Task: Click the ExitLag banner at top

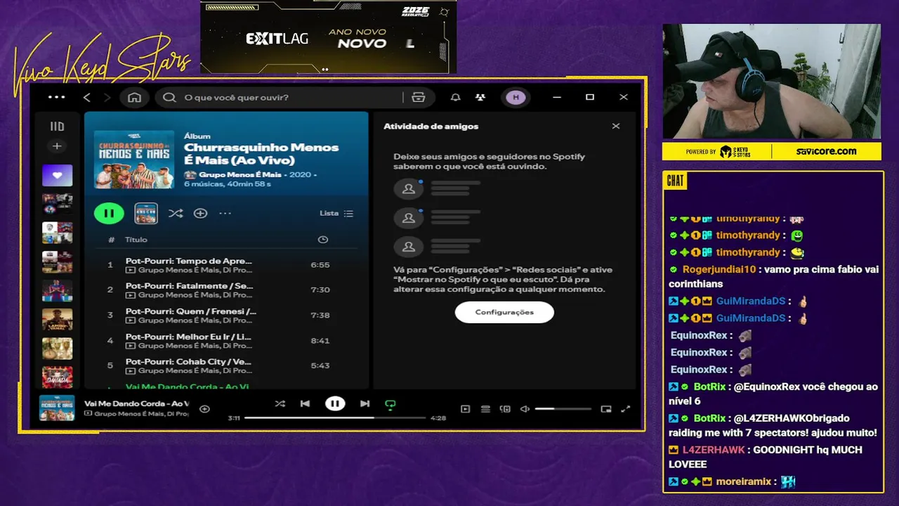Action: click(x=328, y=37)
